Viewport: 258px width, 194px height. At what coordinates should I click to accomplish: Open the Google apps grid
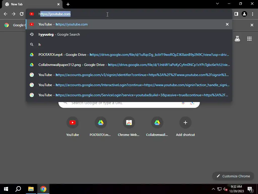(249, 39)
